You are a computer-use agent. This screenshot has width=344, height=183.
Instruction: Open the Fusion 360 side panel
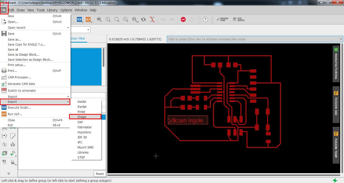point(336,105)
